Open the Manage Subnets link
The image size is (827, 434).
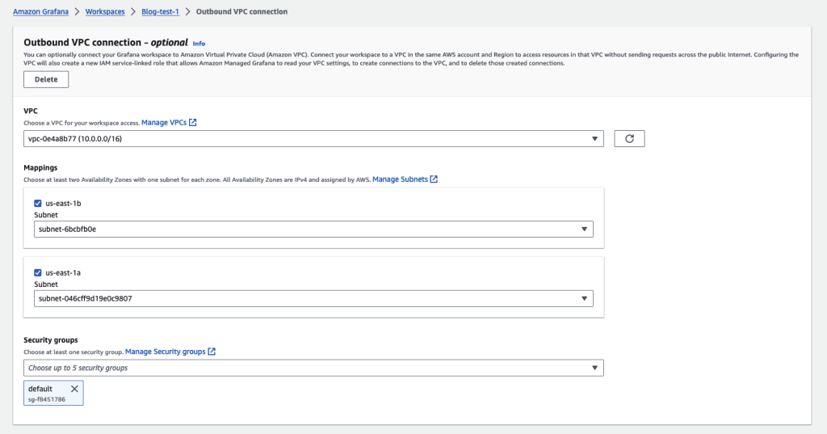400,179
